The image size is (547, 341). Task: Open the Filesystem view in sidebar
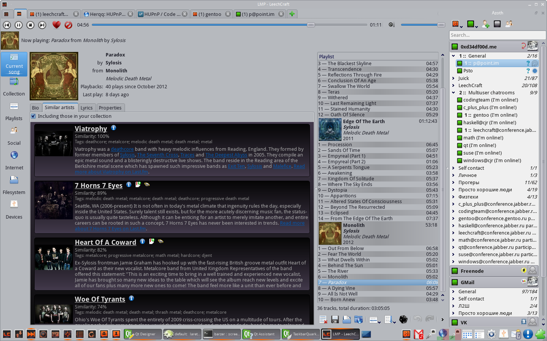pos(14,186)
